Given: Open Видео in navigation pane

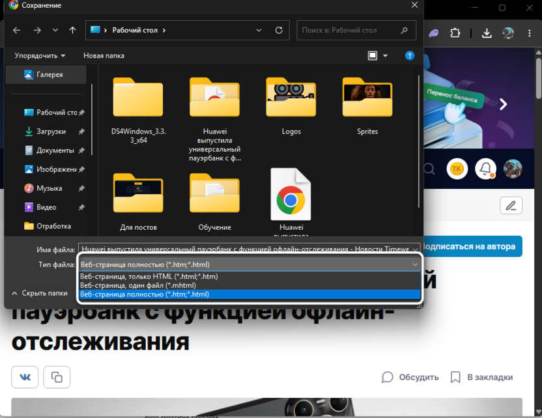Looking at the screenshot, I should (x=40, y=207).
